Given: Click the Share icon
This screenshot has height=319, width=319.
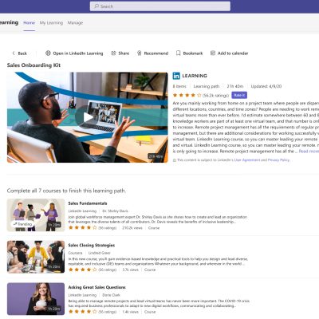Looking at the screenshot, I should [x=113, y=53].
